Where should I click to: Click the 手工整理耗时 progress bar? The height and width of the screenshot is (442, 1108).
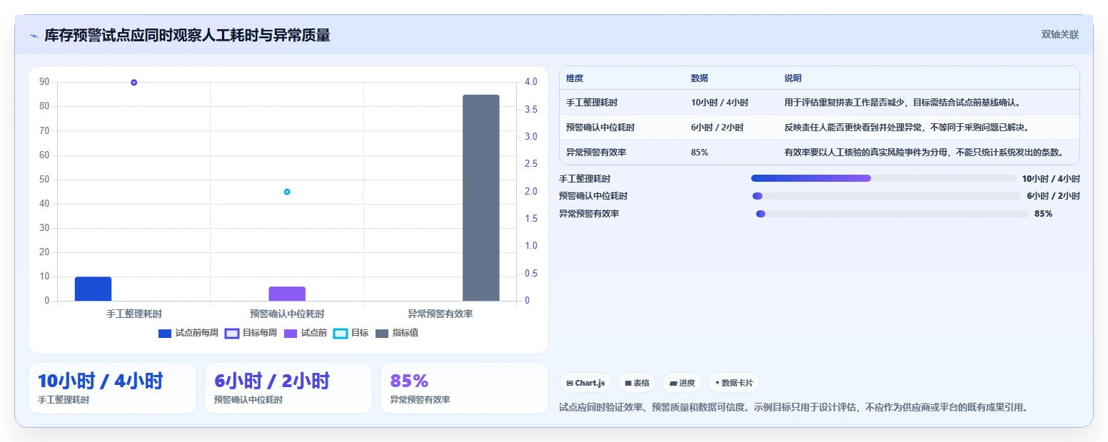[884, 178]
